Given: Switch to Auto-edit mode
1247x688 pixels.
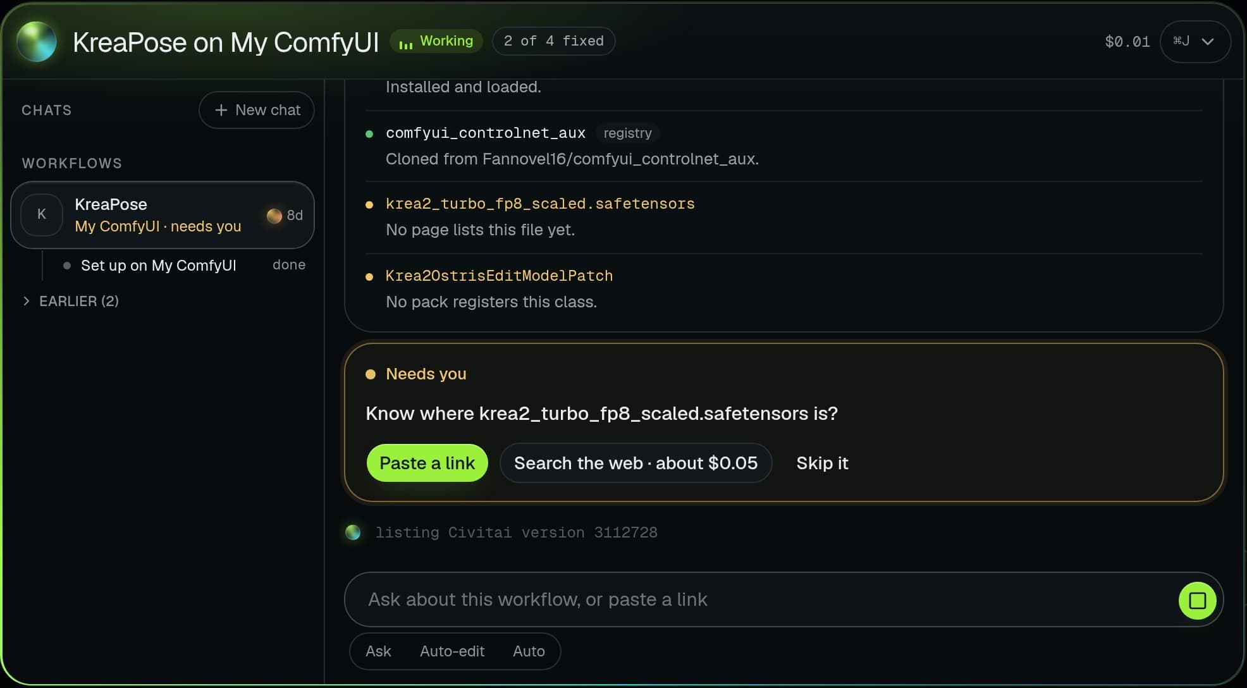Looking at the screenshot, I should point(452,651).
